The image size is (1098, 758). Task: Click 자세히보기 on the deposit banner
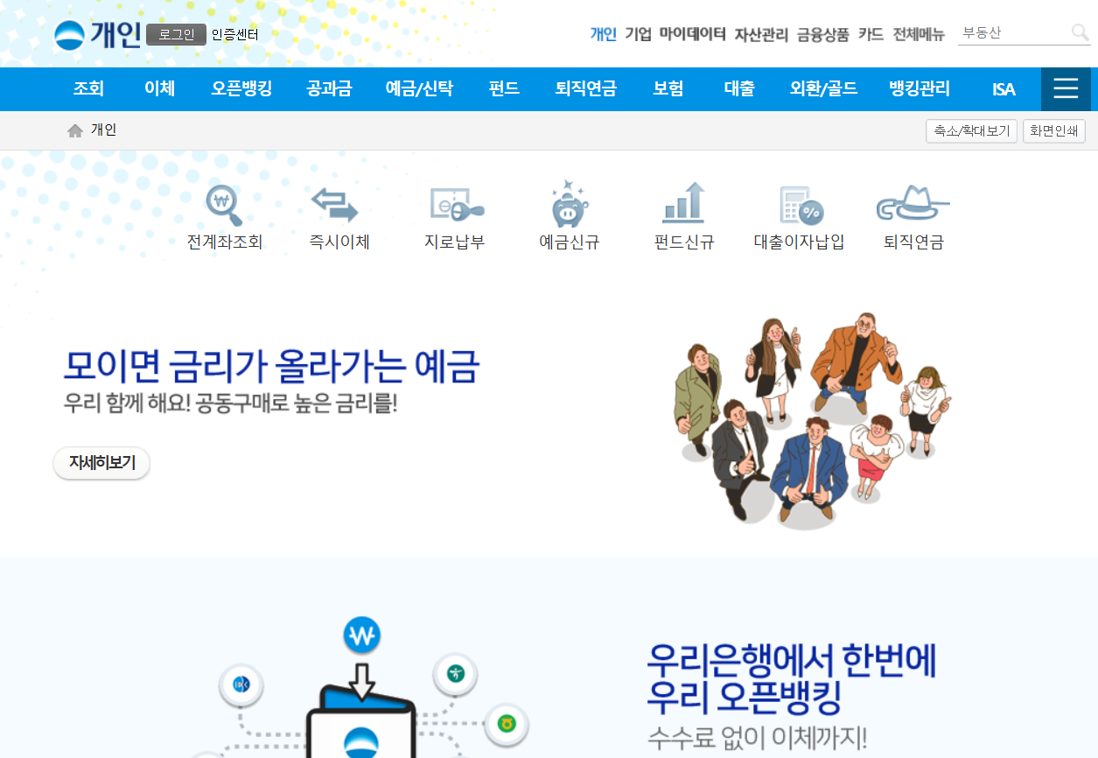pos(101,463)
